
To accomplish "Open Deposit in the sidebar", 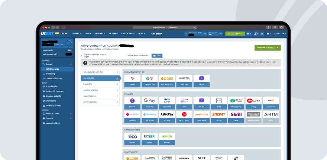I will tap(57, 64).
